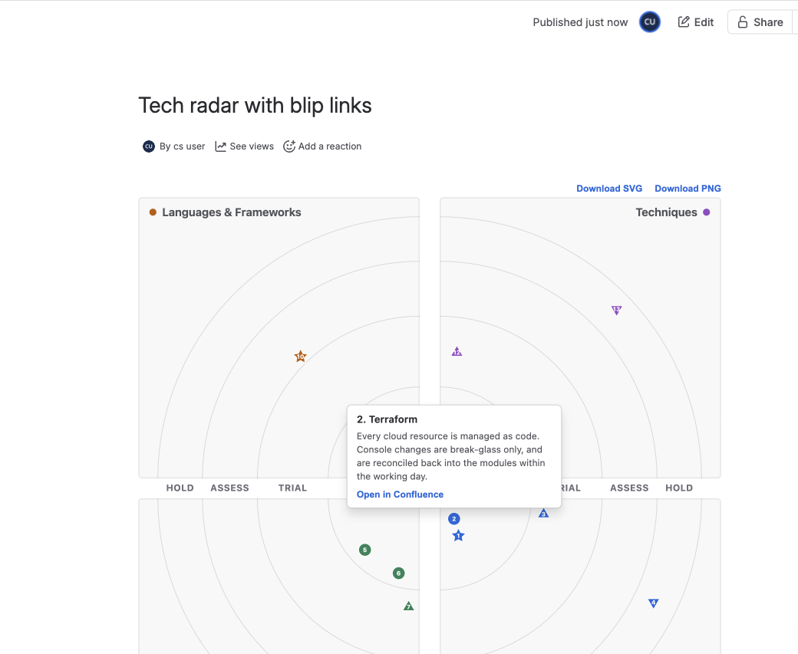The image size is (798, 654).
Task: Open the See views analytics icon
Action: coord(220,146)
